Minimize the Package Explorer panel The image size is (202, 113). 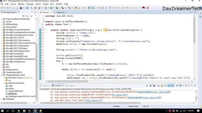(x=32, y=12)
